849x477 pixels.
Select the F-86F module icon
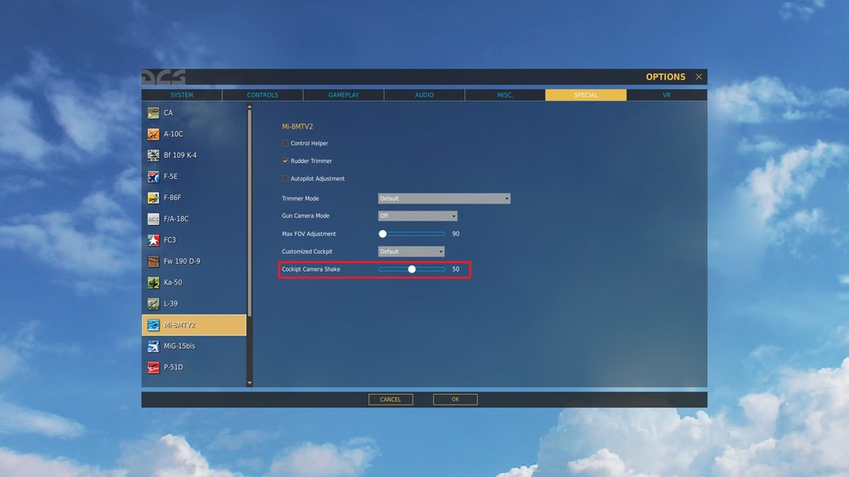[x=153, y=198]
